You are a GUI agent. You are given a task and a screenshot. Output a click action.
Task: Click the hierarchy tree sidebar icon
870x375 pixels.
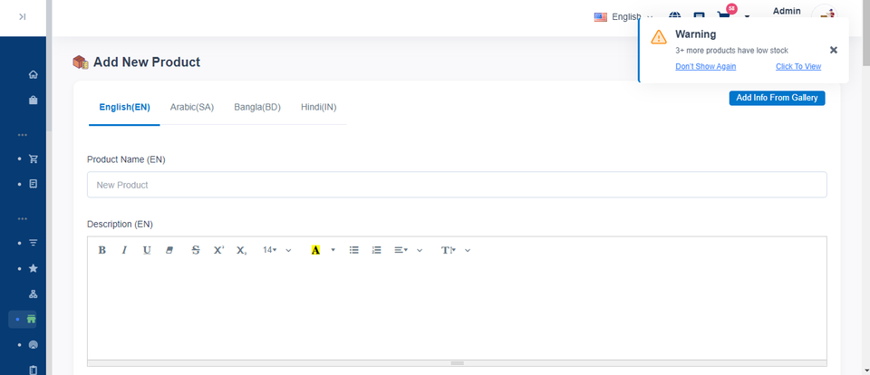[34, 294]
